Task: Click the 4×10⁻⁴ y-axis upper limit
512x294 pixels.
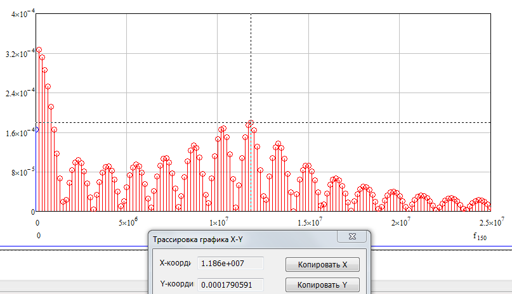Action: [23, 13]
